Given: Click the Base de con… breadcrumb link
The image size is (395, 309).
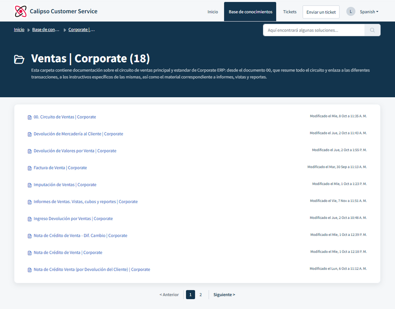Looking at the screenshot, I should 46,30.
